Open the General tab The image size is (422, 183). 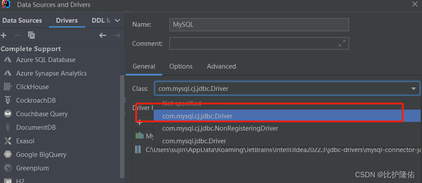coord(144,66)
